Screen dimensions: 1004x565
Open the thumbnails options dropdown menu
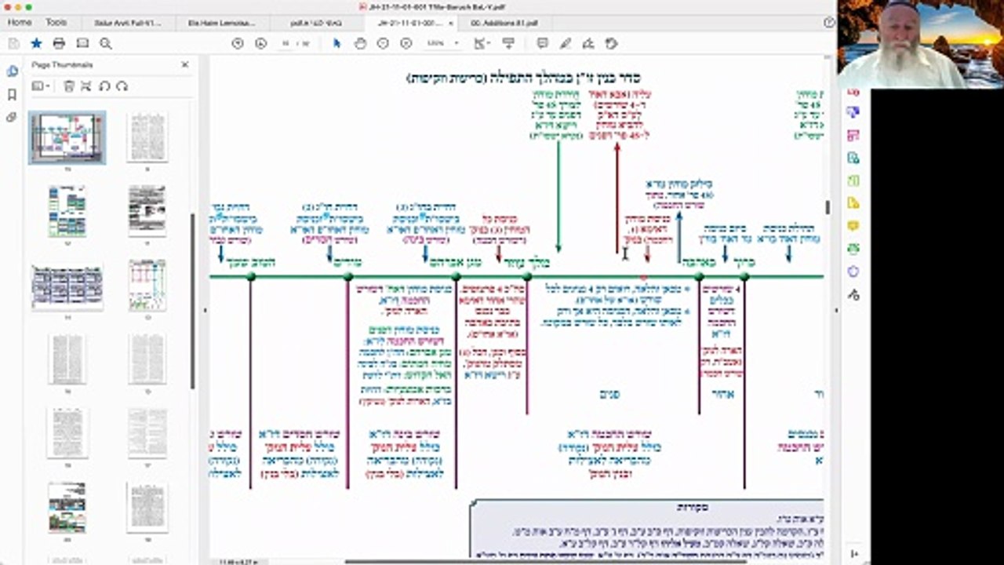point(41,86)
